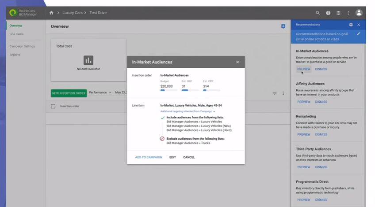This screenshot has width=375, height=207.
Task: Click the bar chart icon in Total Cost
Action: point(88,60)
